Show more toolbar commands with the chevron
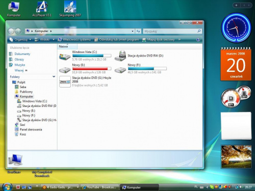The image size is (255, 191). point(179,40)
